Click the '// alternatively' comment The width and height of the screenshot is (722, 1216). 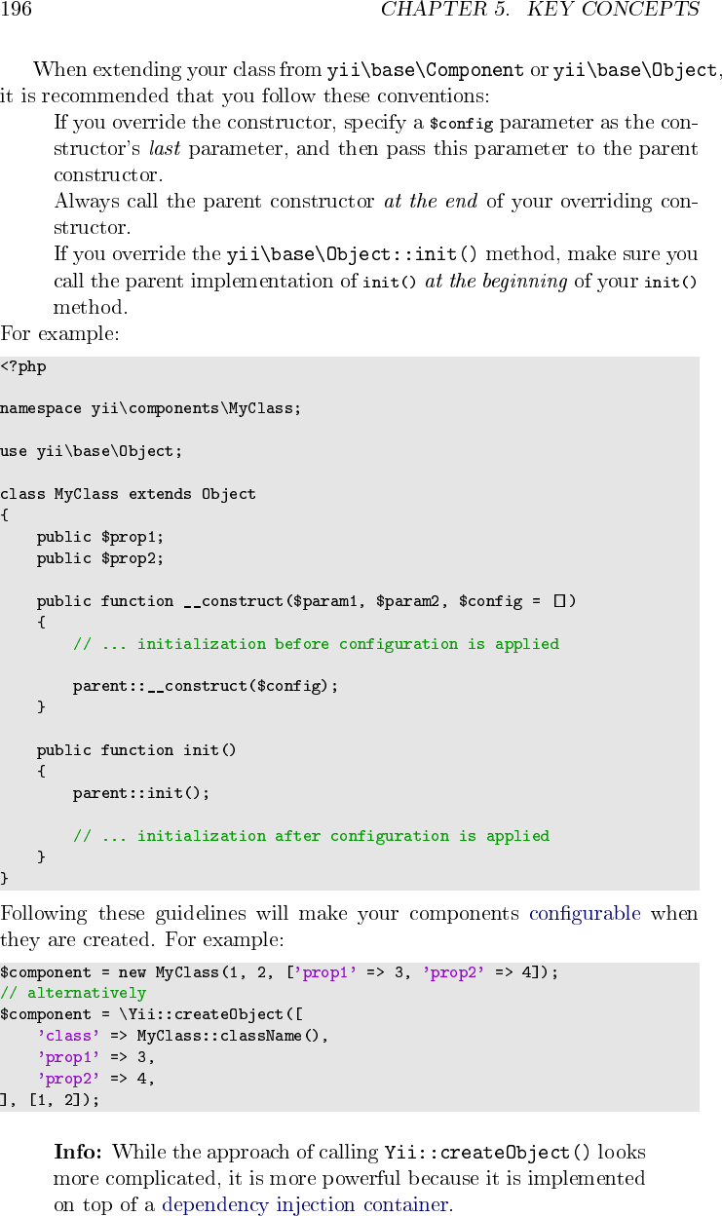point(73,993)
